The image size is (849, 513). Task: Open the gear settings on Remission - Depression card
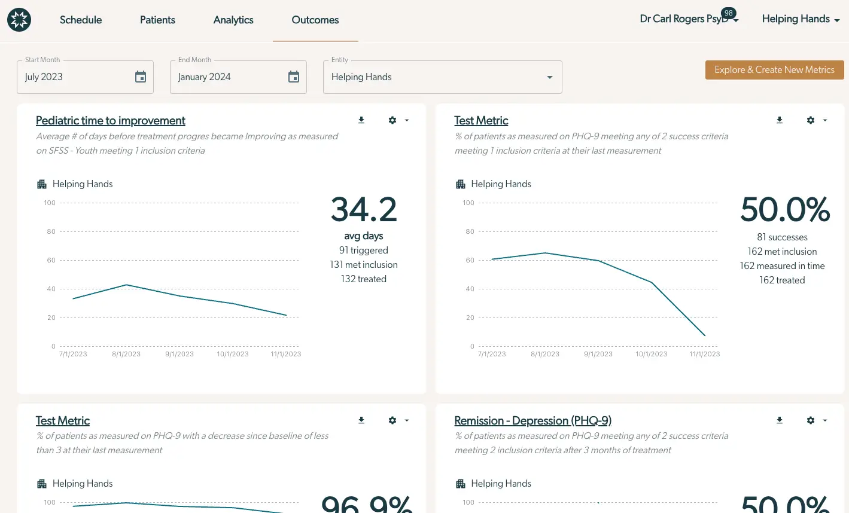click(x=810, y=420)
